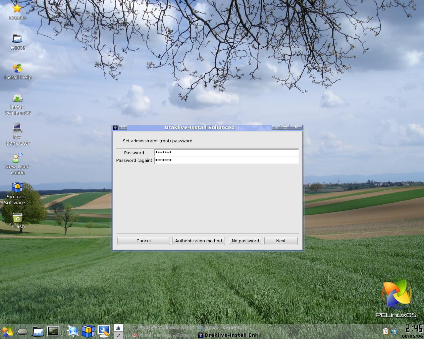Maximize the Draklive-Install Enhanced window
The width and height of the screenshot is (424, 339).
[285, 127]
